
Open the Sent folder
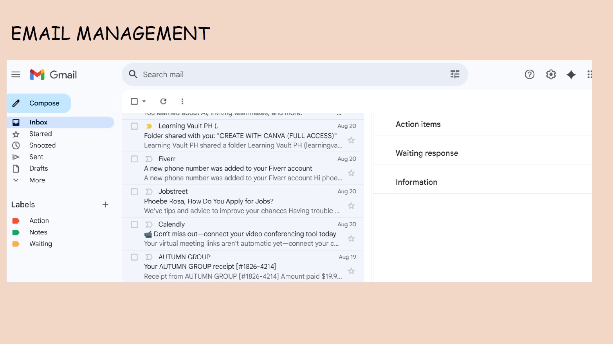coord(36,157)
